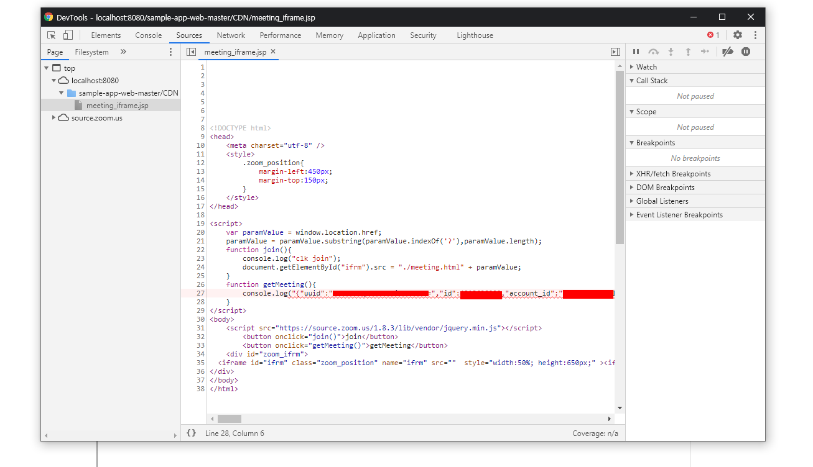The width and height of the screenshot is (813, 467).
Task: Click the 'No breakpoints' placeholder text
Action: 695,158
